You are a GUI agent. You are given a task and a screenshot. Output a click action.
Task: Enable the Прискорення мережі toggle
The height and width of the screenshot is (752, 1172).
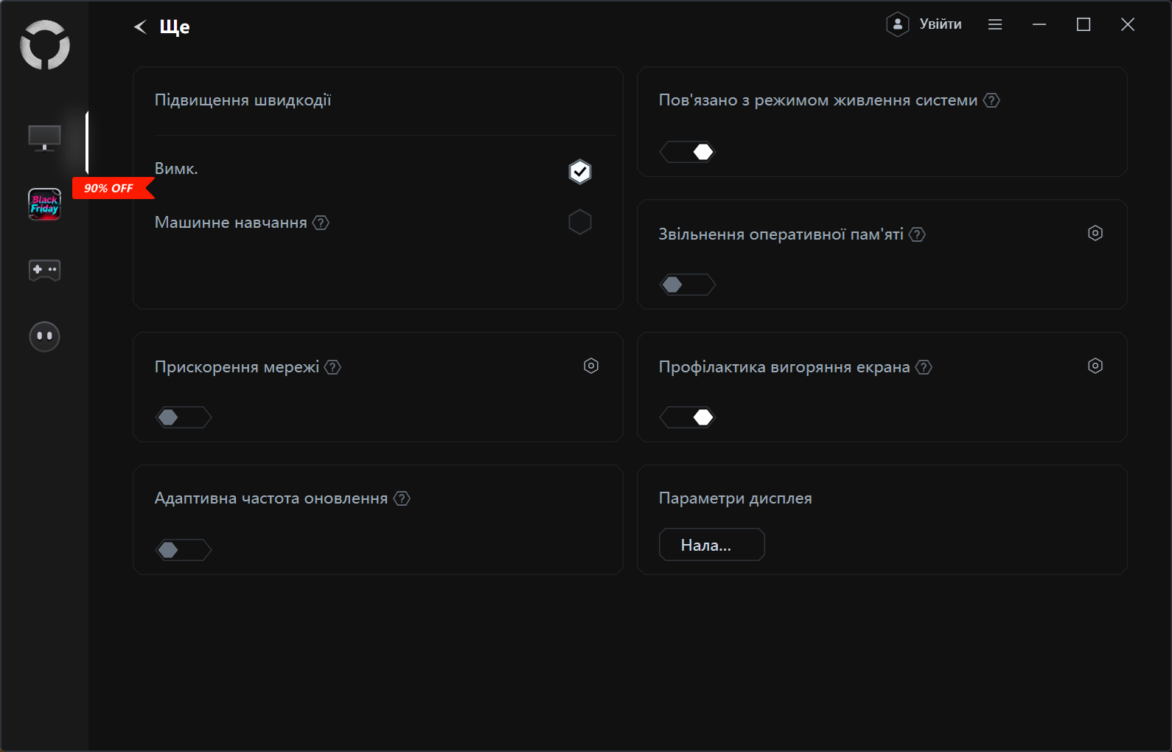click(x=183, y=417)
